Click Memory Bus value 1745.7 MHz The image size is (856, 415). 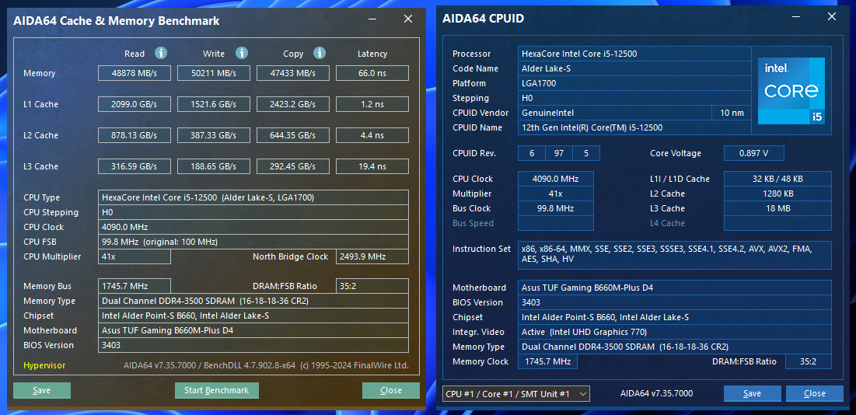[135, 286]
